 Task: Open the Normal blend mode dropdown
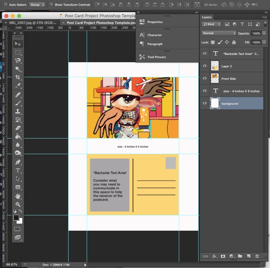tap(219, 33)
